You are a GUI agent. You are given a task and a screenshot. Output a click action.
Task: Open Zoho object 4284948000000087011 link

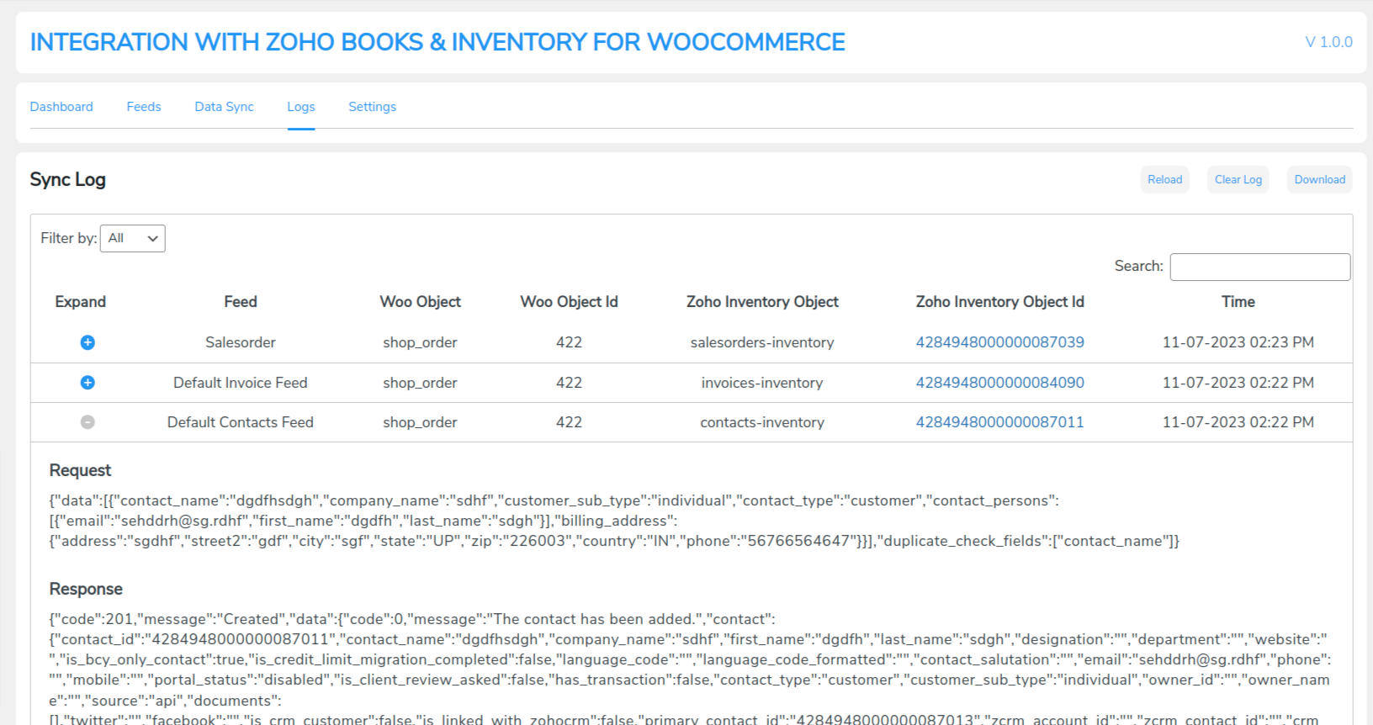click(999, 422)
